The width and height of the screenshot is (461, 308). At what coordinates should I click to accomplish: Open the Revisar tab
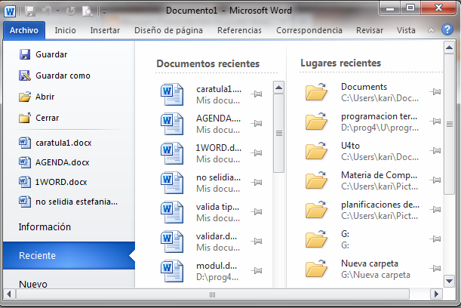[x=370, y=30]
